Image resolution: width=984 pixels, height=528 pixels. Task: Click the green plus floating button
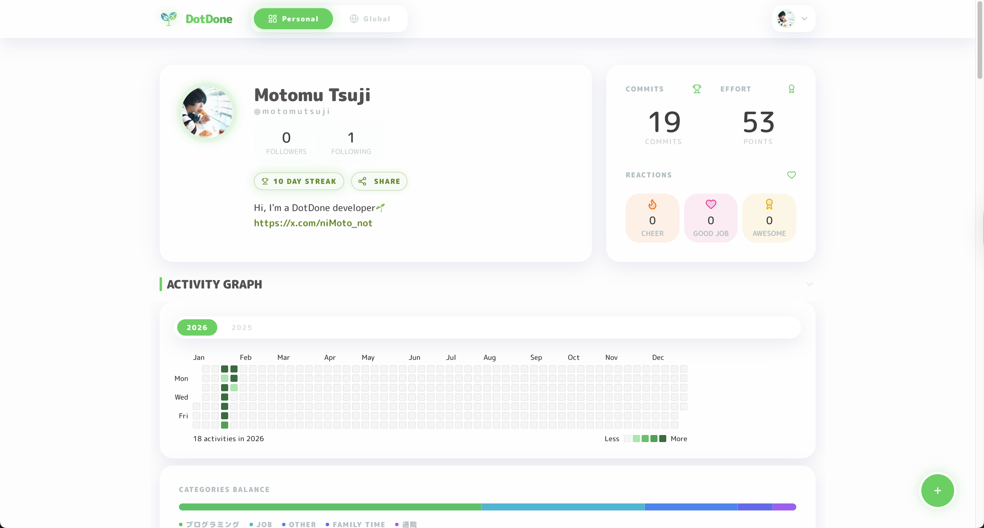coord(937,490)
